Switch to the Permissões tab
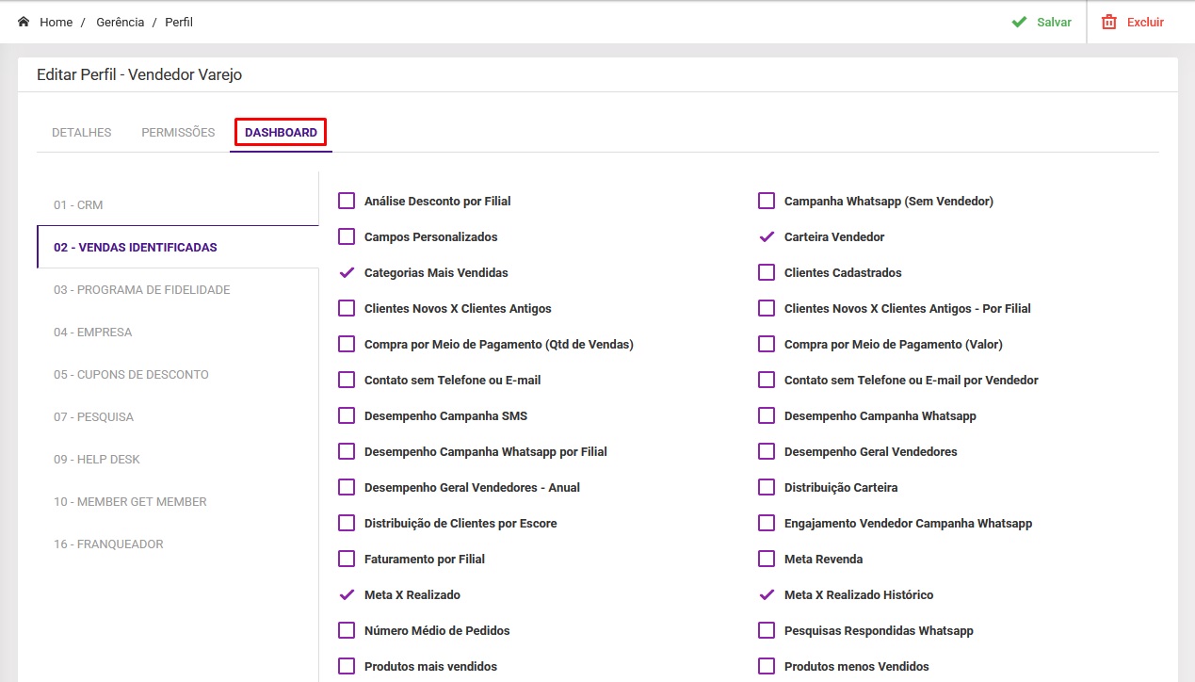 point(178,133)
